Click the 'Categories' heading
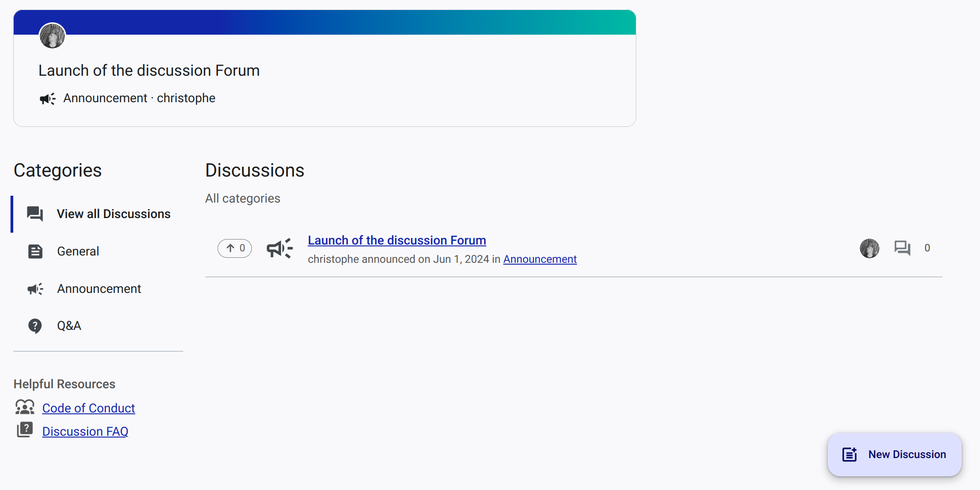Screen dimensions: 980x490 click(x=58, y=170)
